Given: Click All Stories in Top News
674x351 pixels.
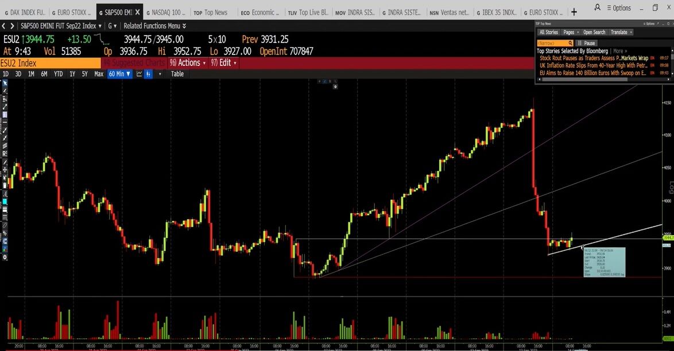Looking at the screenshot, I should [x=548, y=32].
